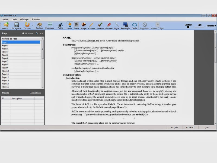Select the Image insert tool
The image size is (217, 163).
(x=84, y=26)
